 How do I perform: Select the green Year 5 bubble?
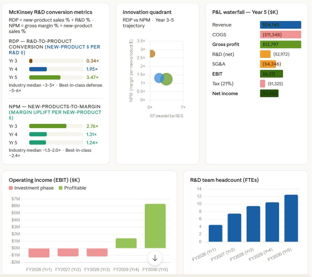tap(166, 79)
